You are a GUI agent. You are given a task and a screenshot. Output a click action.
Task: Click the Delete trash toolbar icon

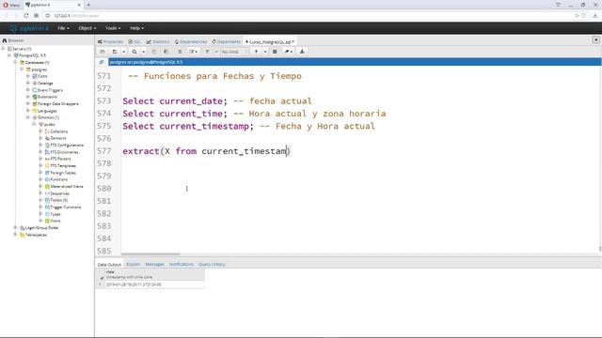(x=180, y=52)
